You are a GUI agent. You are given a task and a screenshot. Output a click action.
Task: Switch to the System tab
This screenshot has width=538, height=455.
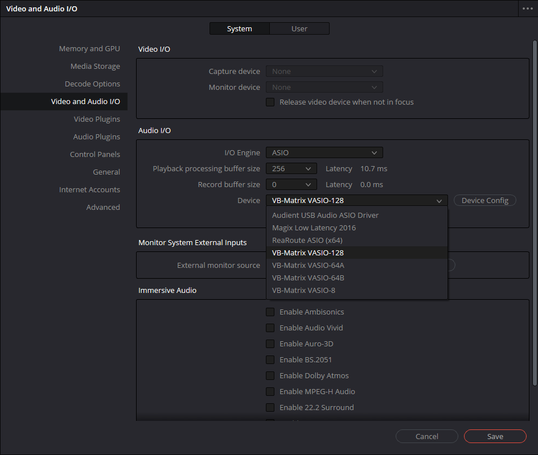(240, 29)
